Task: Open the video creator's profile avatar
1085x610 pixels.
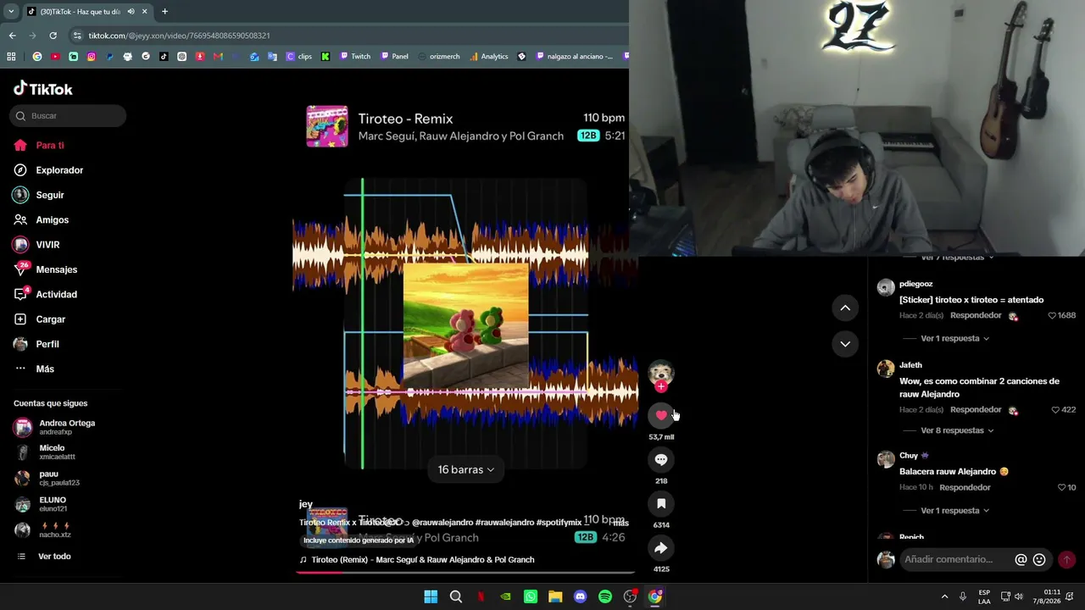Action: click(661, 372)
